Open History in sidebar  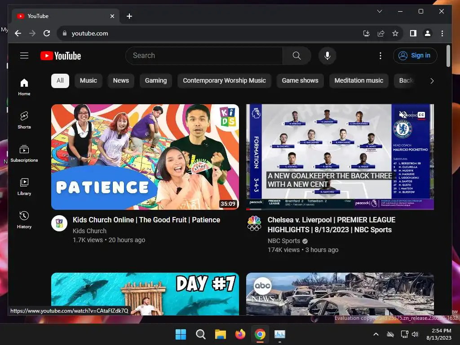tap(24, 220)
